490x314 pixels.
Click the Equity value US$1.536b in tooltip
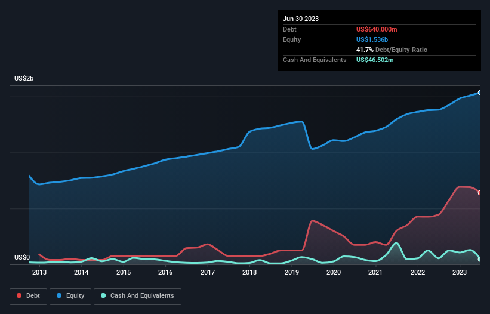click(373, 39)
